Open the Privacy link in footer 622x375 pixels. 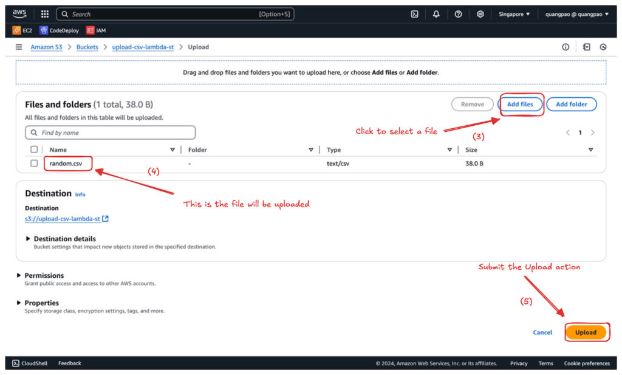pyautogui.click(x=519, y=363)
